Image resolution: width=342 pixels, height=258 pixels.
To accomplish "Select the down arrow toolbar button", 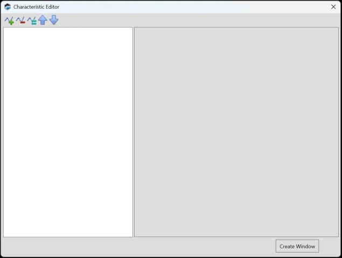I will 54,20.
